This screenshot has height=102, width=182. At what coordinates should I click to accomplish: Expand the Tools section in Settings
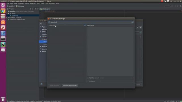click(41, 52)
